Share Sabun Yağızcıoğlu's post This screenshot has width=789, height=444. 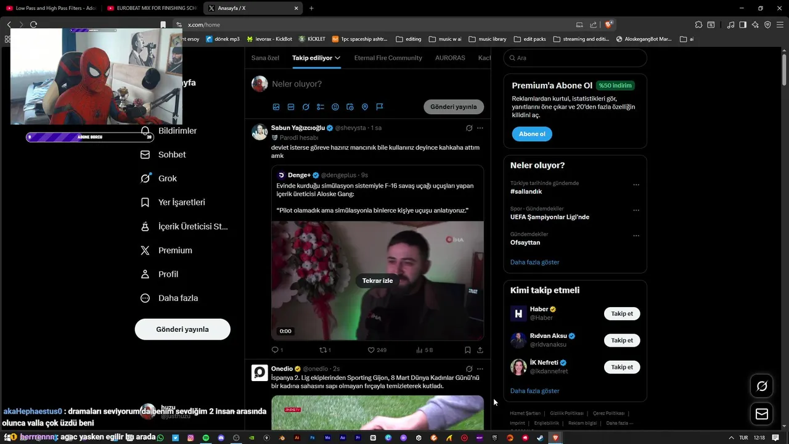coord(480,350)
